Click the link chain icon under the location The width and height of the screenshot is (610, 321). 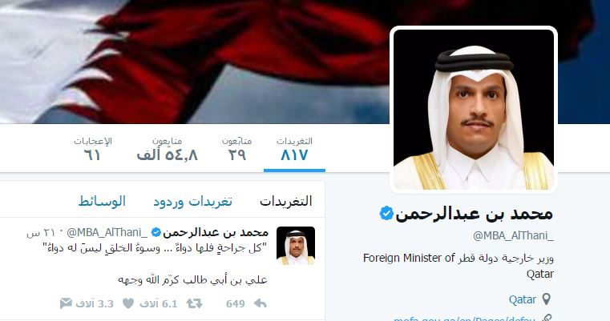click(x=547, y=319)
